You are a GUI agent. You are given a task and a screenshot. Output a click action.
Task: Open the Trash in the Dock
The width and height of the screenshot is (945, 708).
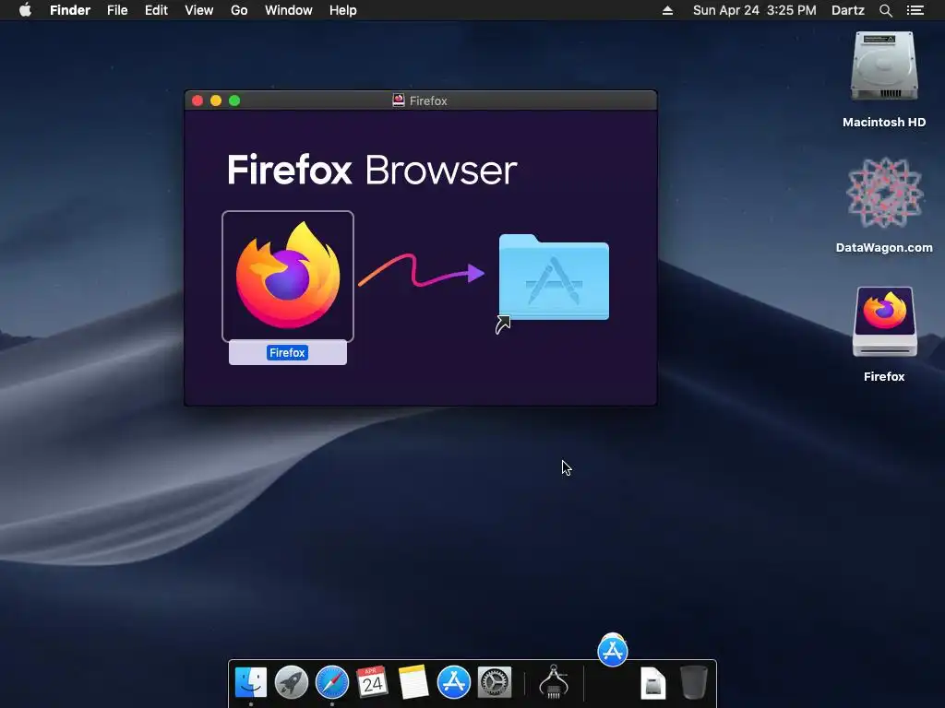click(694, 682)
